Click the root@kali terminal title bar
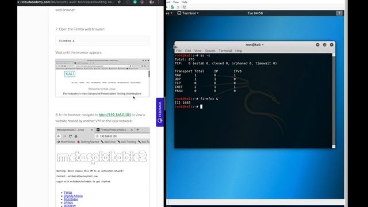The width and height of the screenshot is (368, 207). point(255,45)
